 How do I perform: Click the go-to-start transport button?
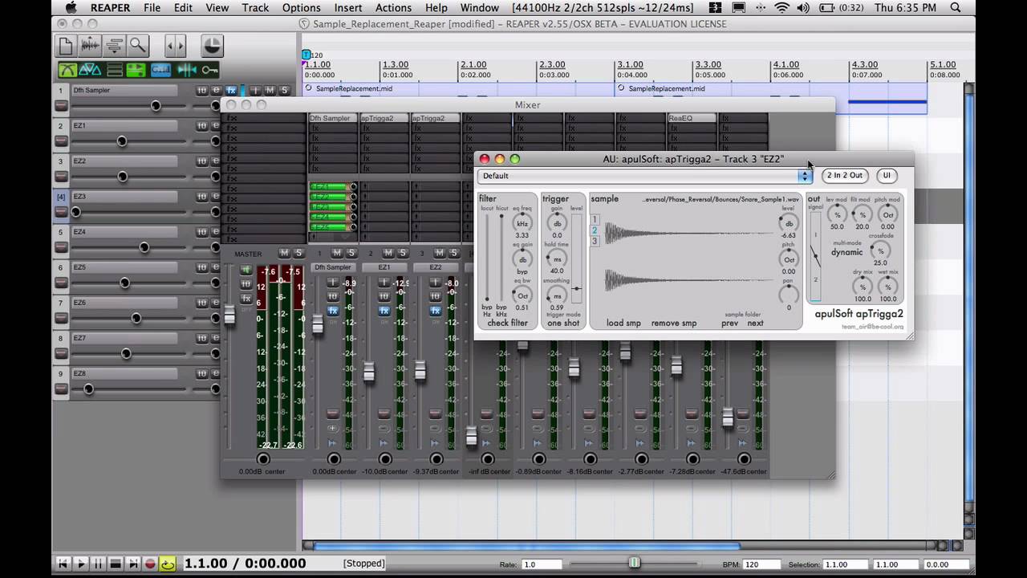tap(63, 564)
